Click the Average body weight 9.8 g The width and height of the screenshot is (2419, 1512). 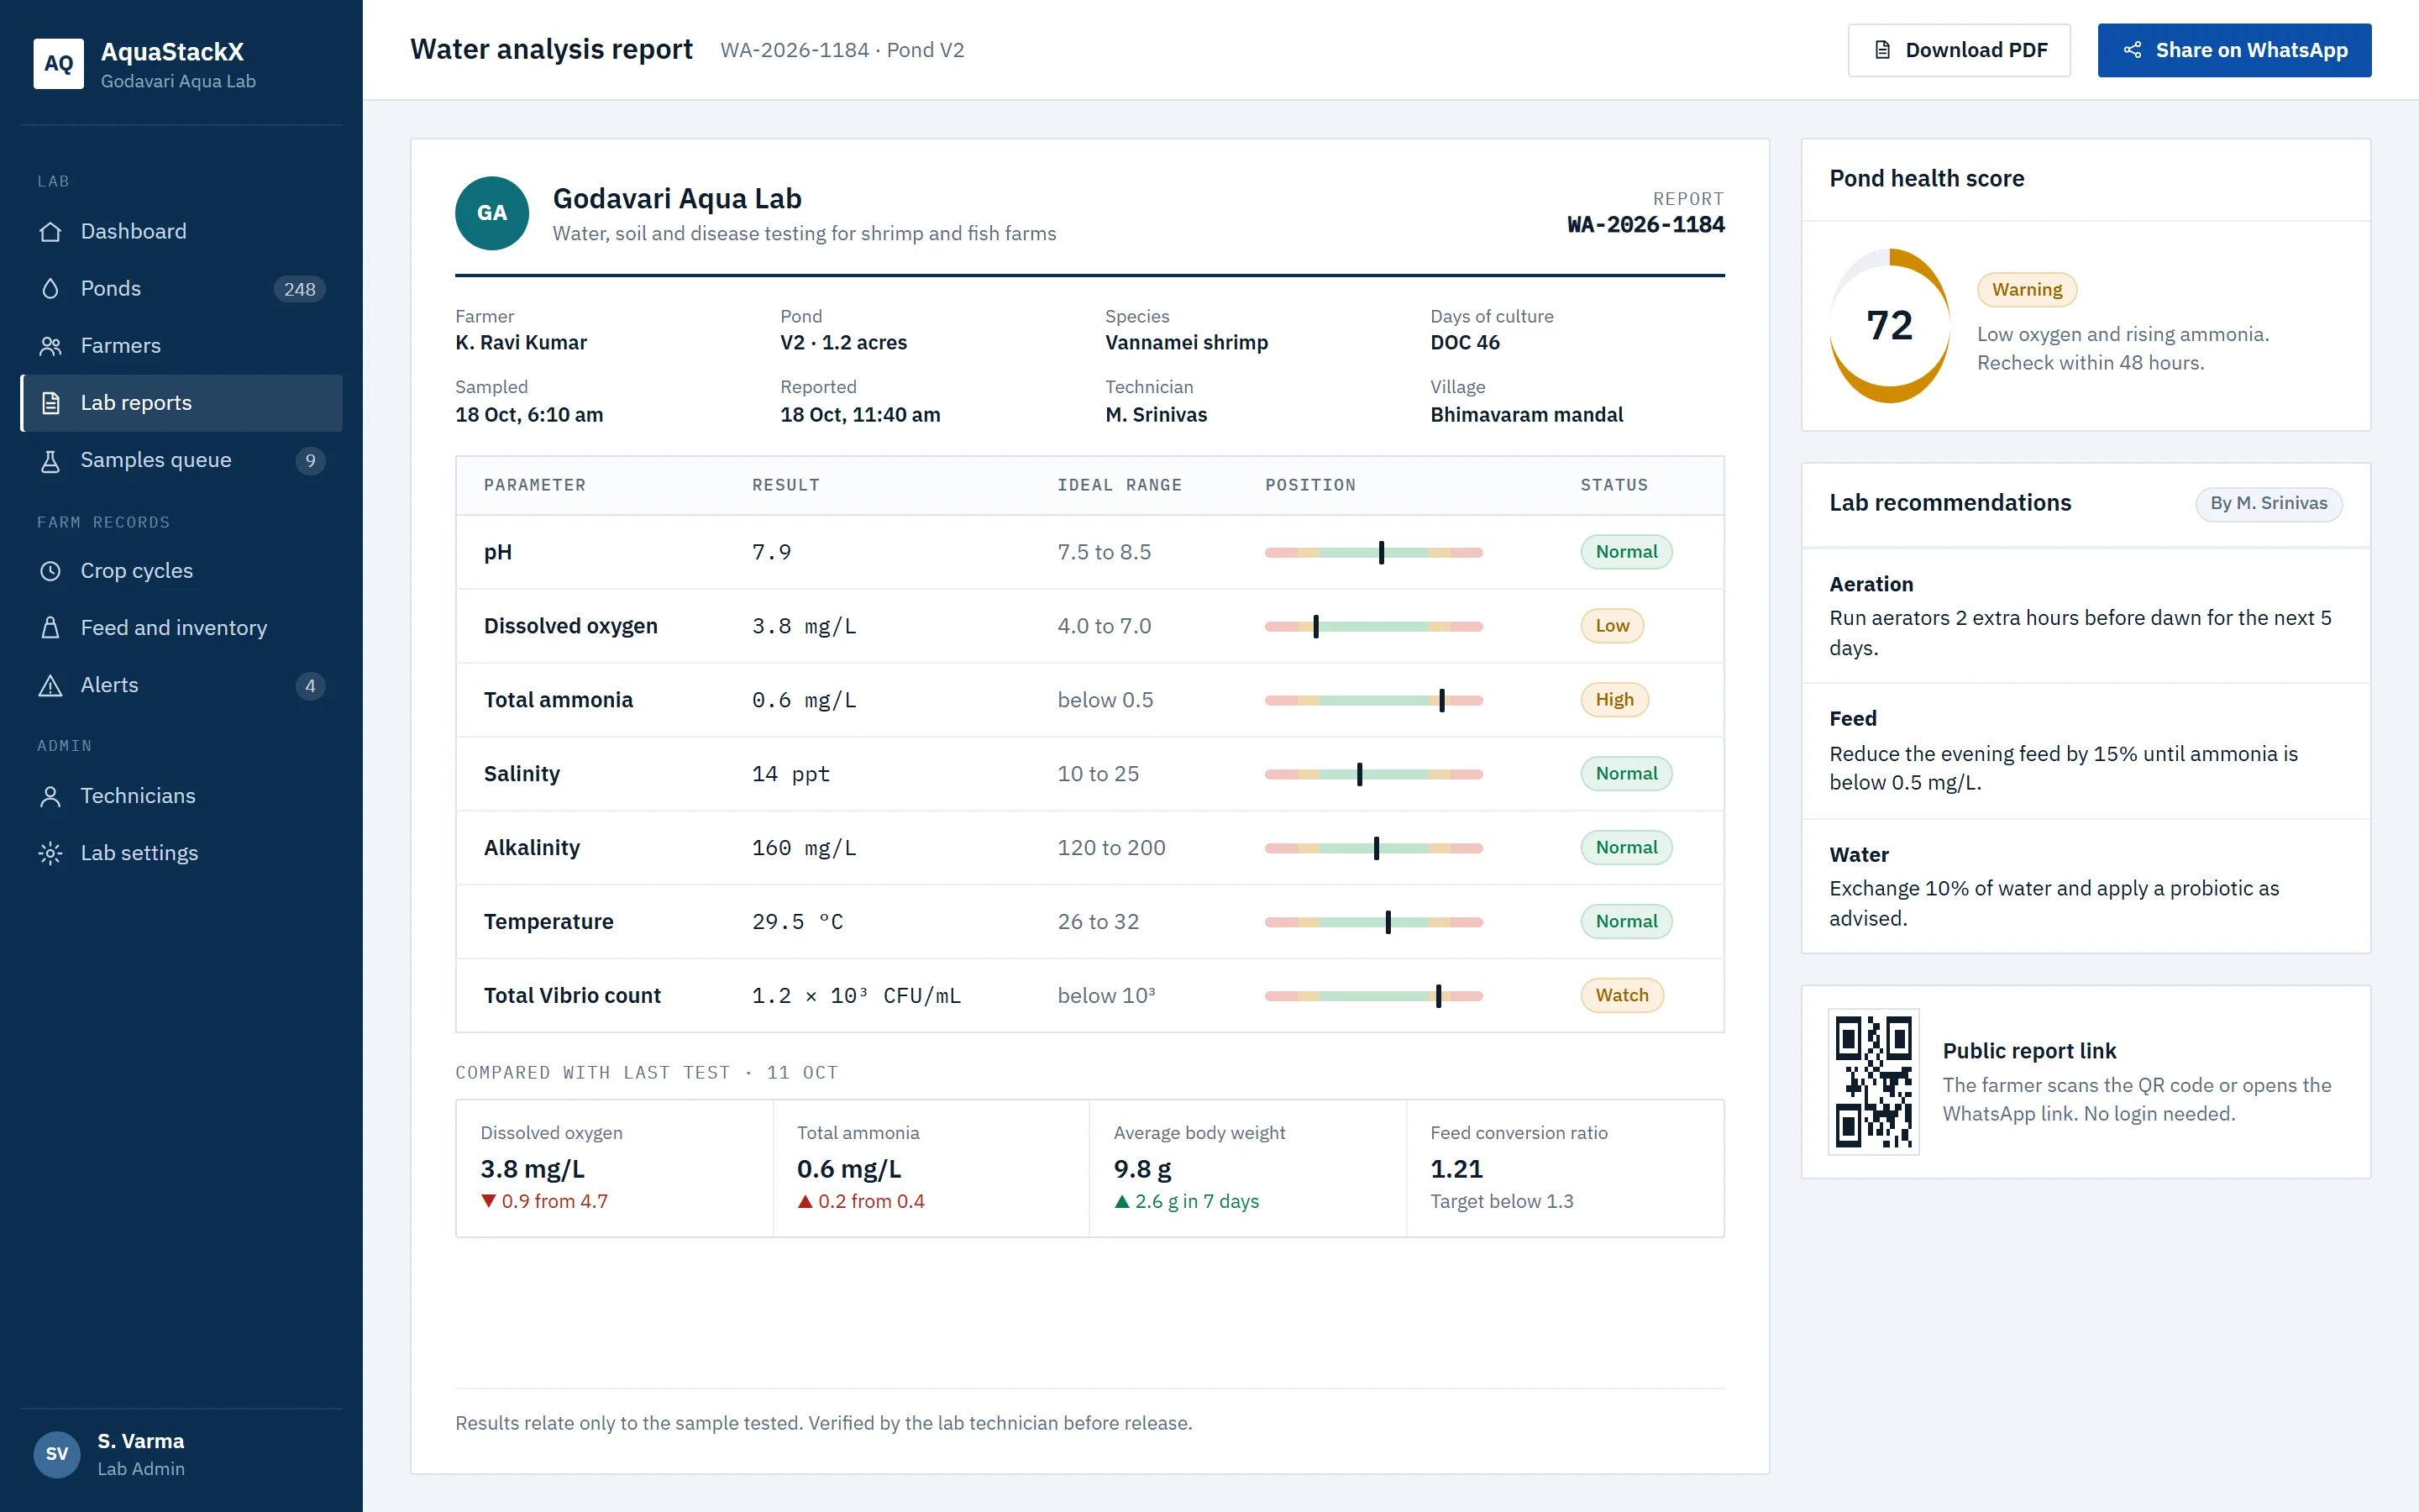click(x=1142, y=1169)
